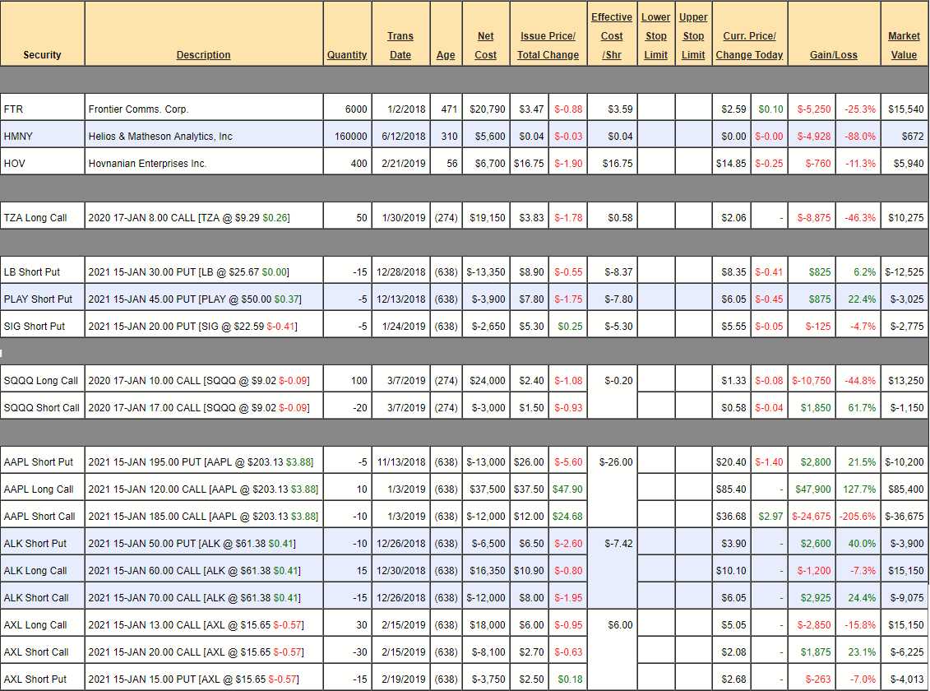Select the SQQQ Long Call description cell

pyautogui.click(x=204, y=380)
